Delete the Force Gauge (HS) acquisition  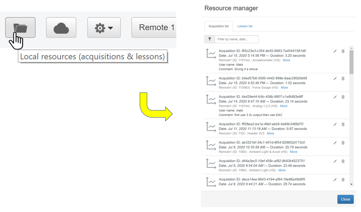[x=343, y=79]
